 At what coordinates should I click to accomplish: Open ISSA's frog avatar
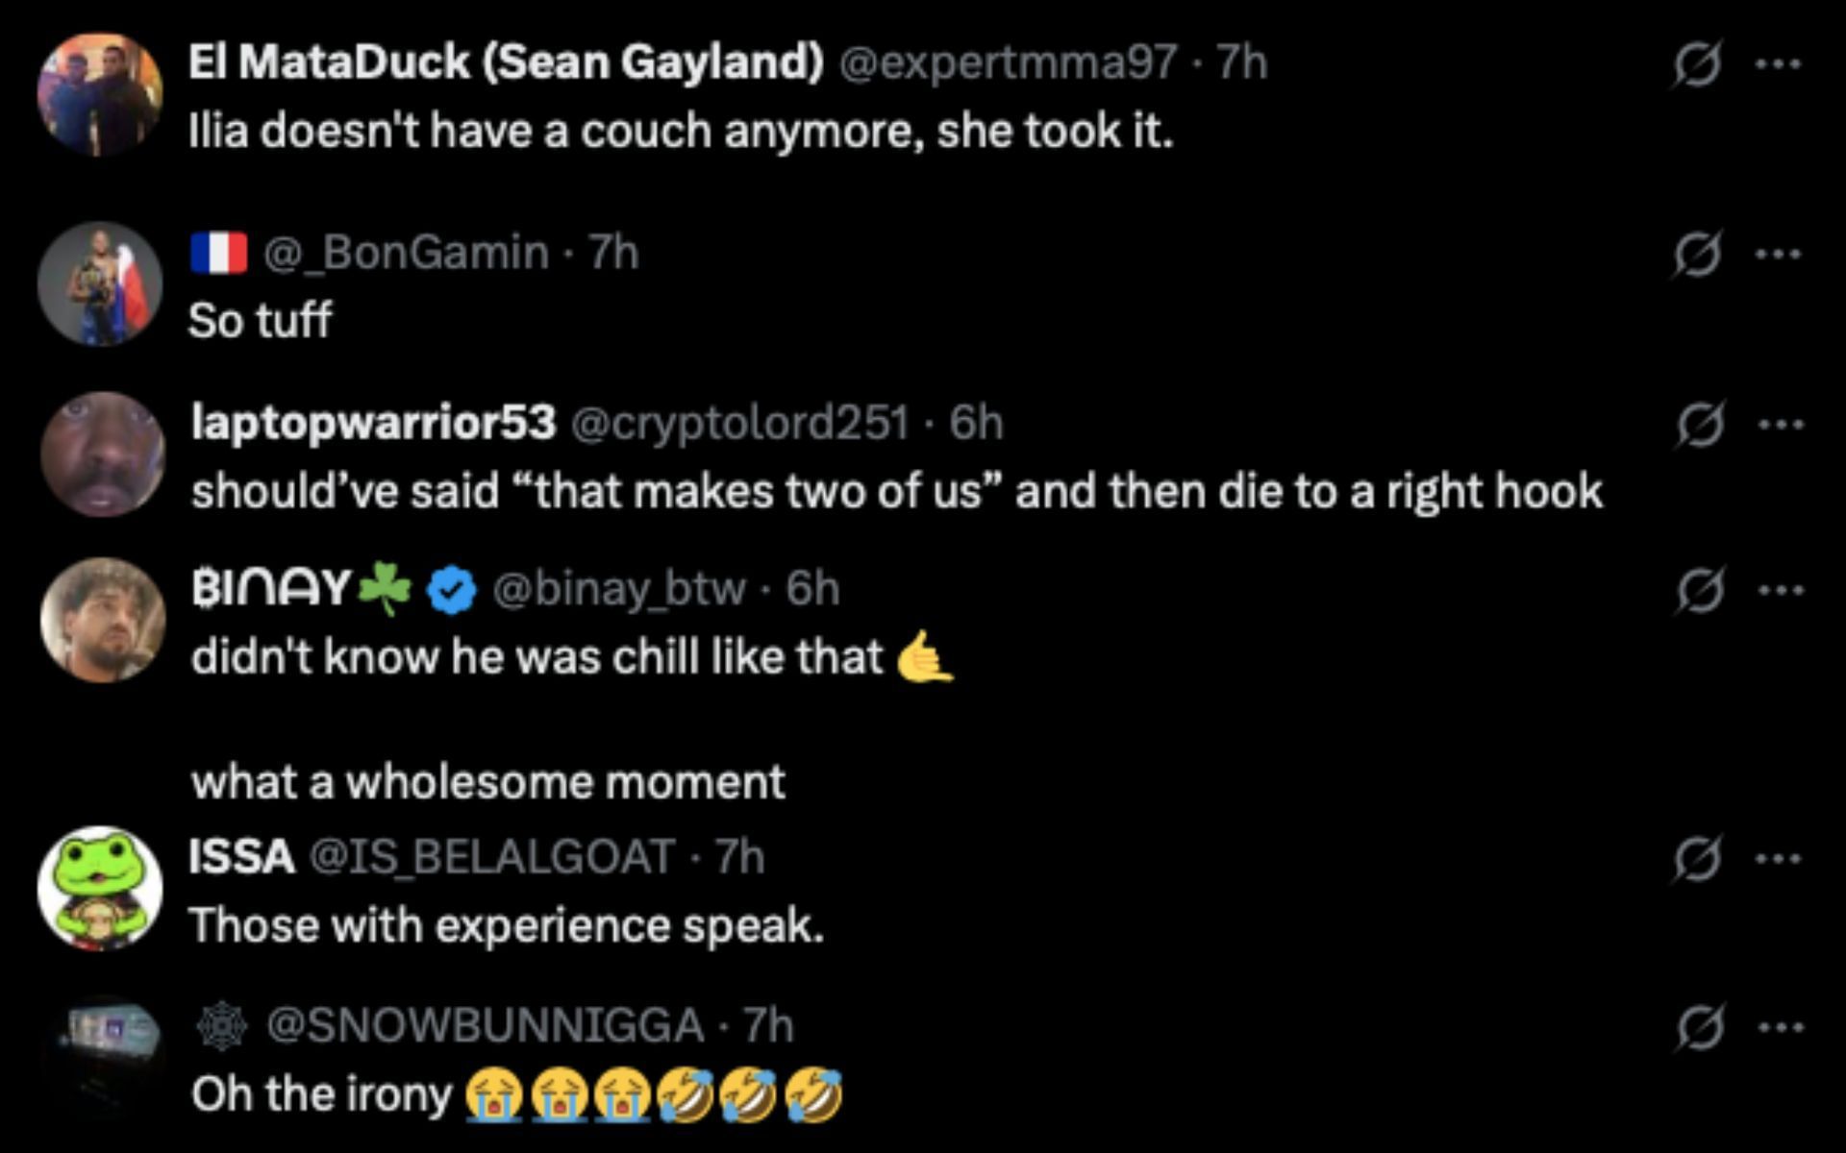(x=100, y=888)
